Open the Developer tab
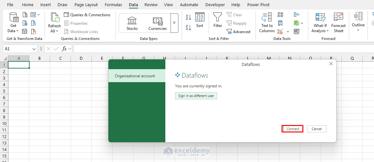 click(x=215, y=5)
